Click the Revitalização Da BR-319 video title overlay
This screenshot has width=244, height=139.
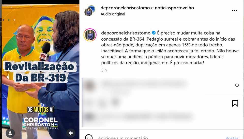40,72
